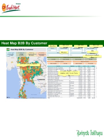Sort table by Telephone column header
The height and width of the screenshot is (139, 104).
point(72,66)
